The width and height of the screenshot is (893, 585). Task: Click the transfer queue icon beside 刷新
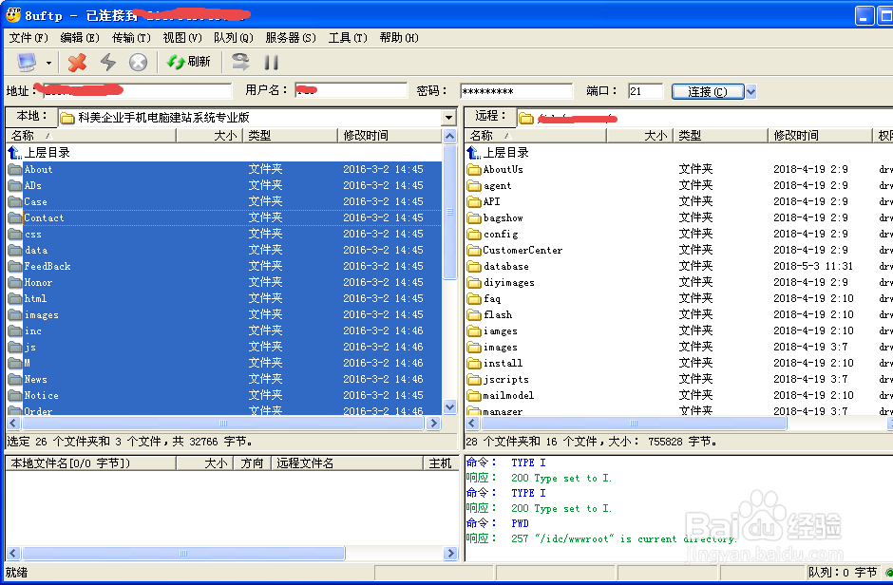click(x=241, y=63)
